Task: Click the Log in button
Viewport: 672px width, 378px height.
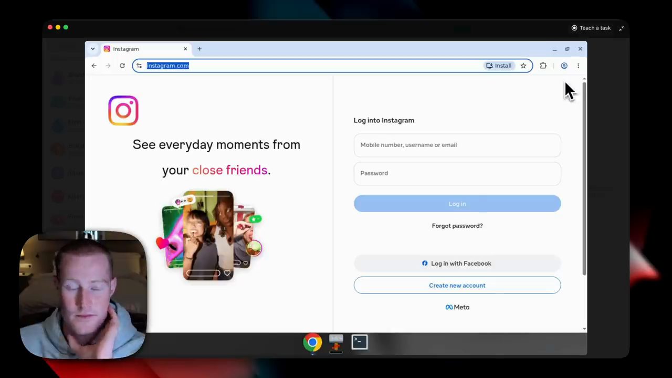Action: tap(457, 204)
